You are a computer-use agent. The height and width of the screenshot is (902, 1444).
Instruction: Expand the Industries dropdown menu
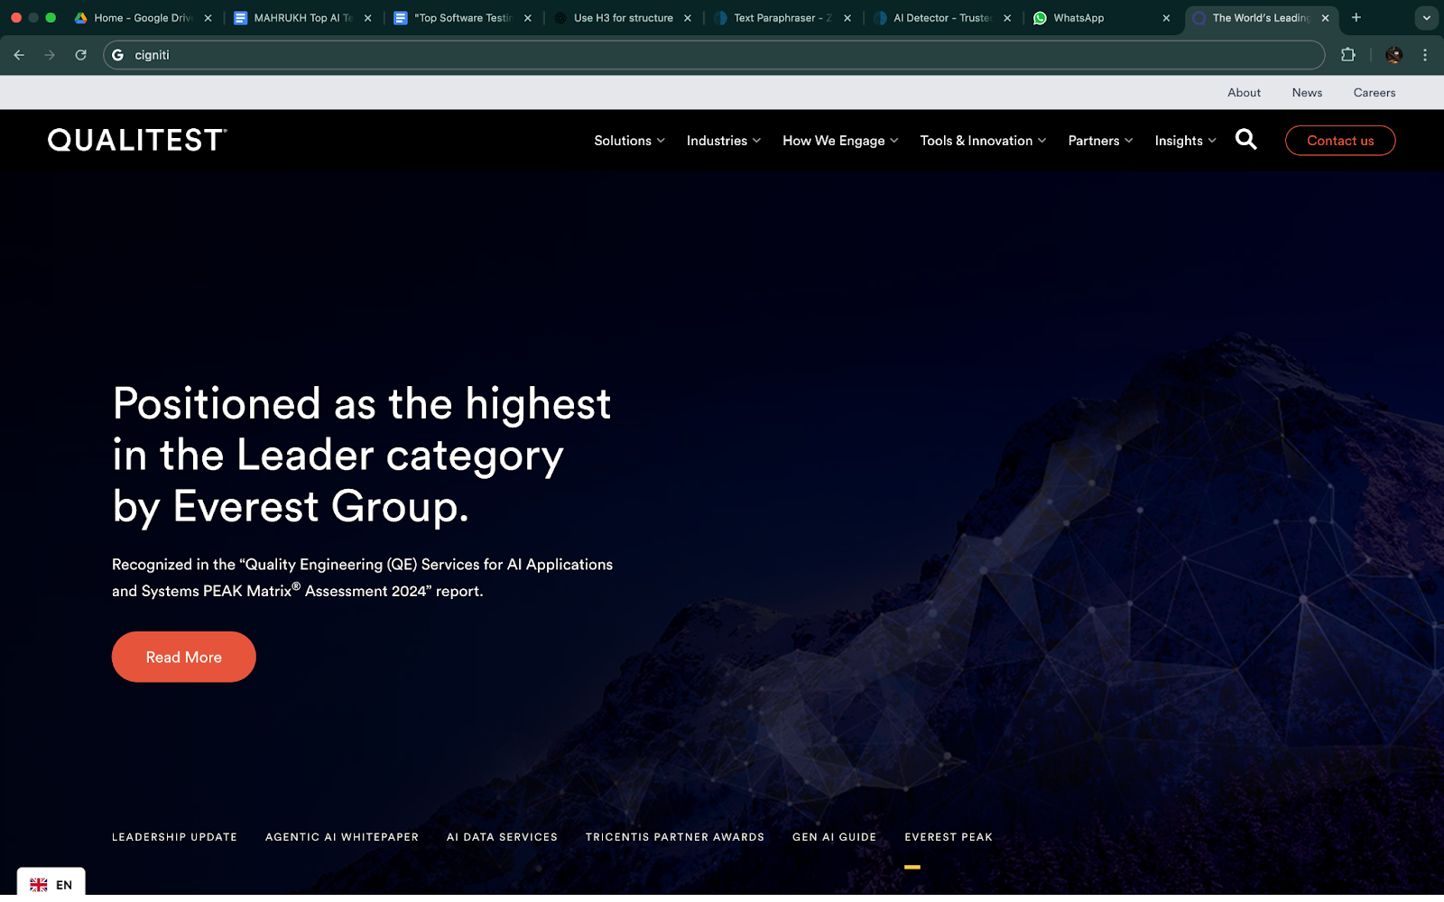[723, 141]
